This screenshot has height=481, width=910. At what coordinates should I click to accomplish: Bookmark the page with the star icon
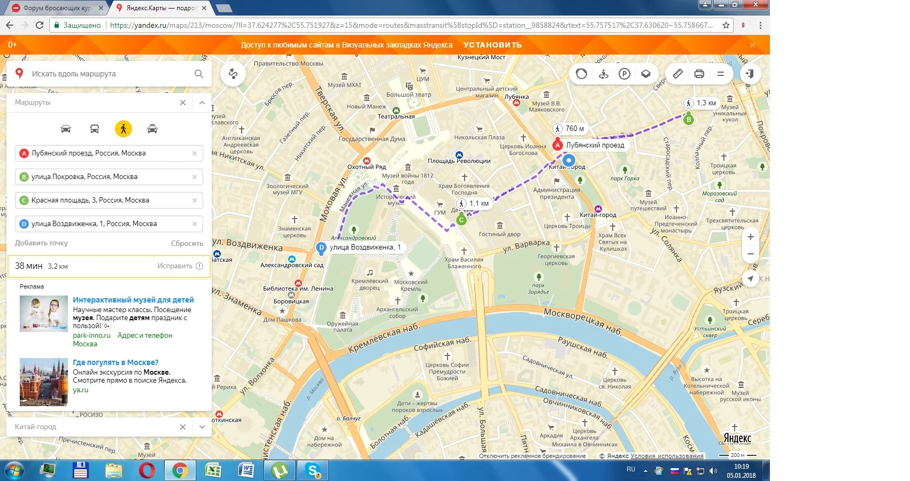click(726, 25)
